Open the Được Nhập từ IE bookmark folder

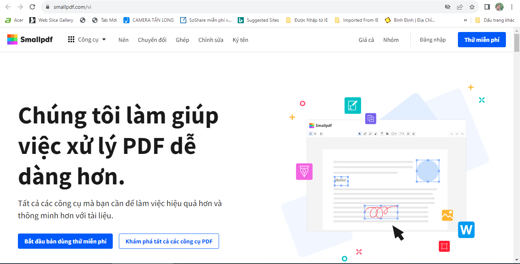[x=307, y=20]
